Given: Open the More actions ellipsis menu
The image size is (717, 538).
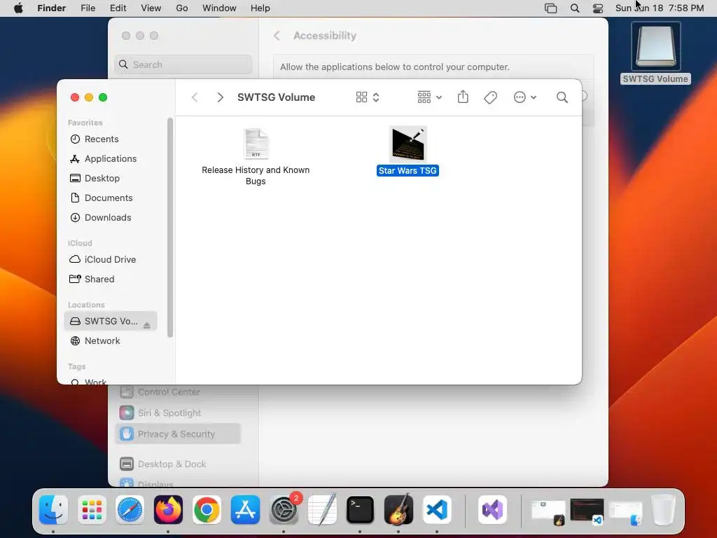Looking at the screenshot, I should 525,97.
